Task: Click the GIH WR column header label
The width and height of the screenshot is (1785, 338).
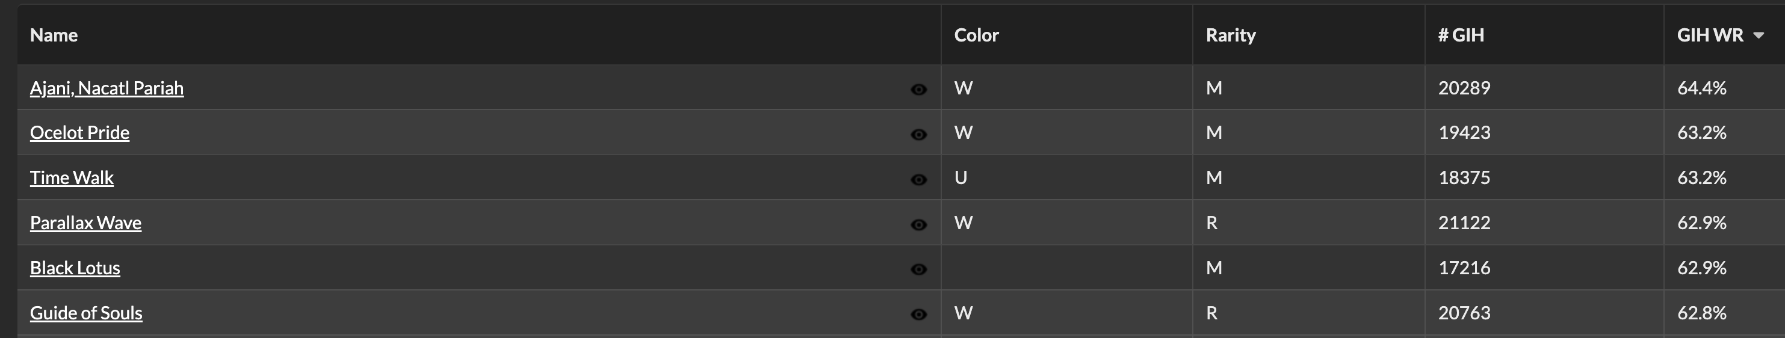Action: [1709, 35]
